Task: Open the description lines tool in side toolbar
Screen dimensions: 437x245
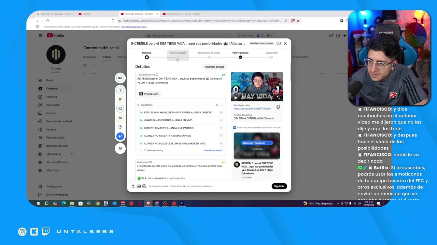Action: pyautogui.click(x=120, y=100)
